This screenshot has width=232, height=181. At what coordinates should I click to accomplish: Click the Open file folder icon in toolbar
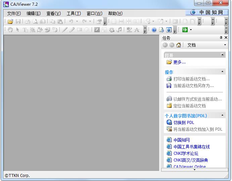pos(10,21)
